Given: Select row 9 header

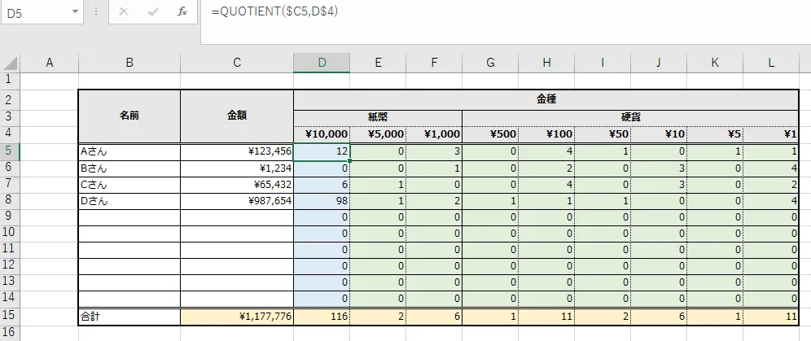Looking at the screenshot, I should pos(10,217).
